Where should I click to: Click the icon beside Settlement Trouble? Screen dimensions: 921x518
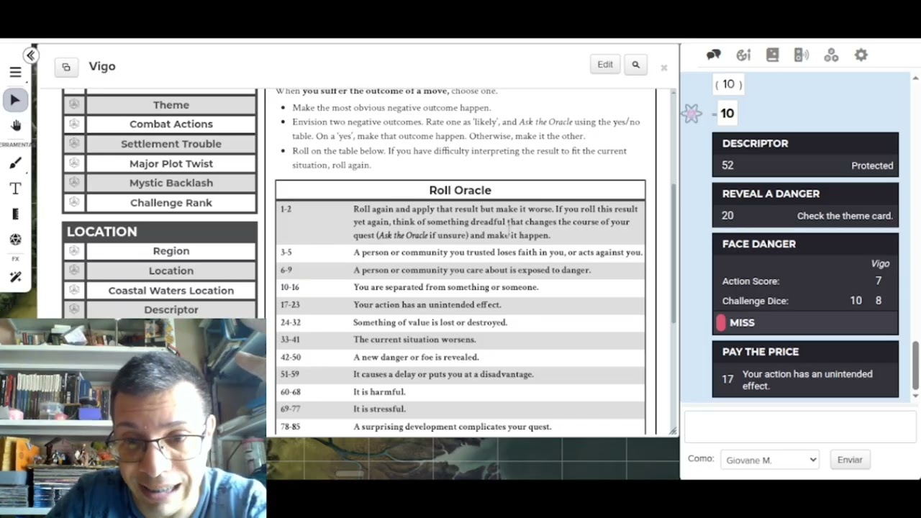click(74, 144)
